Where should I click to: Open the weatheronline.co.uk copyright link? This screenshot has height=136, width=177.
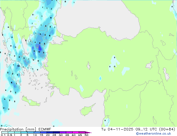pos(154,134)
